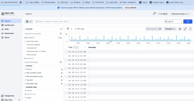The width and height of the screenshot is (194, 101).
Task: Open Photo - Google bookmark
Action: tap(128, 2)
